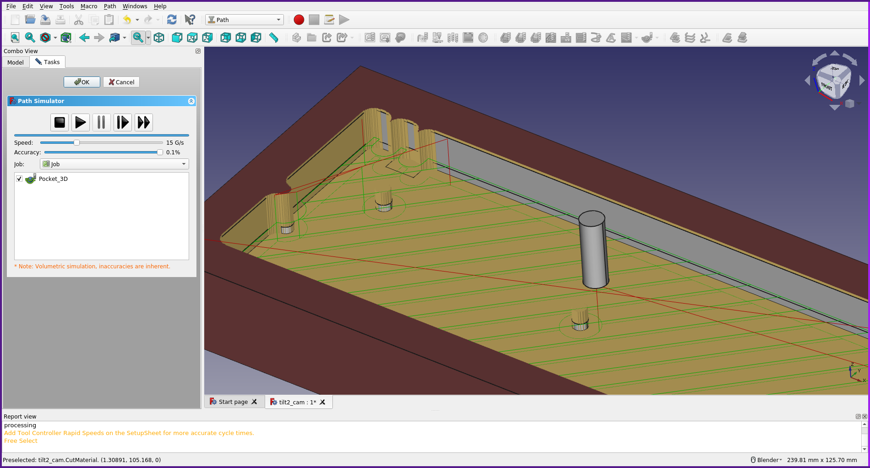Open the Path menu
The width and height of the screenshot is (870, 468).
pos(110,6)
